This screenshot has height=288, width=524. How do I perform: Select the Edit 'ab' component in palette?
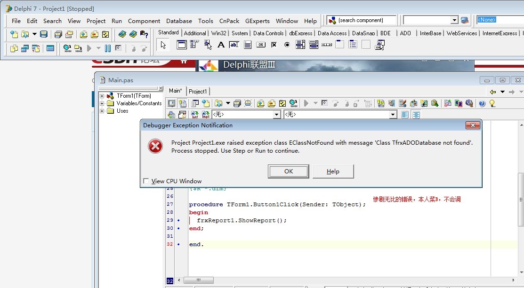coord(234,45)
